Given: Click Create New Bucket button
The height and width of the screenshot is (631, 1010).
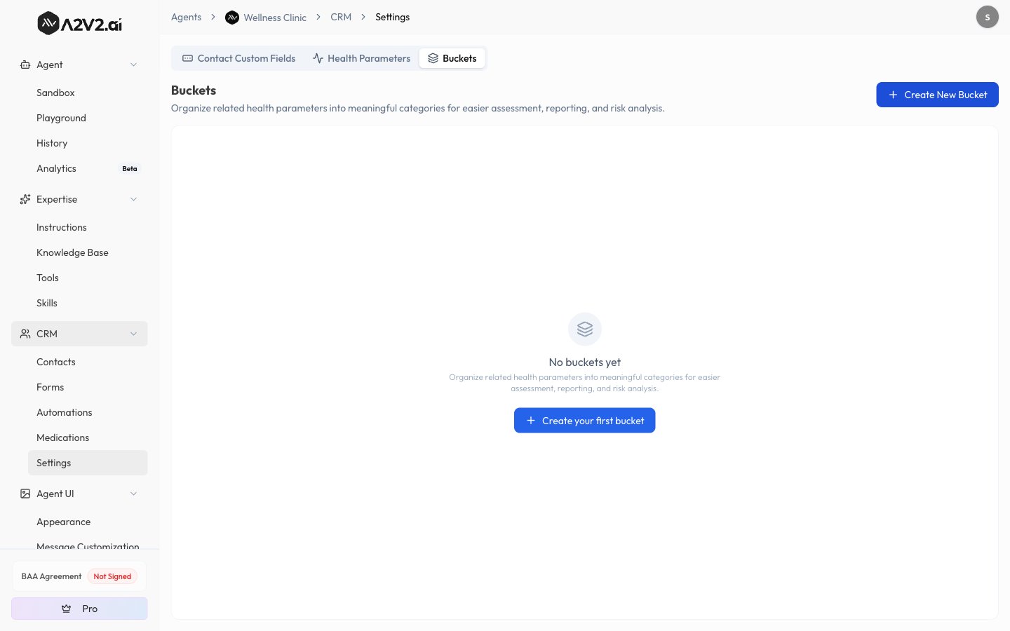Looking at the screenshot, I should point(937,95).
